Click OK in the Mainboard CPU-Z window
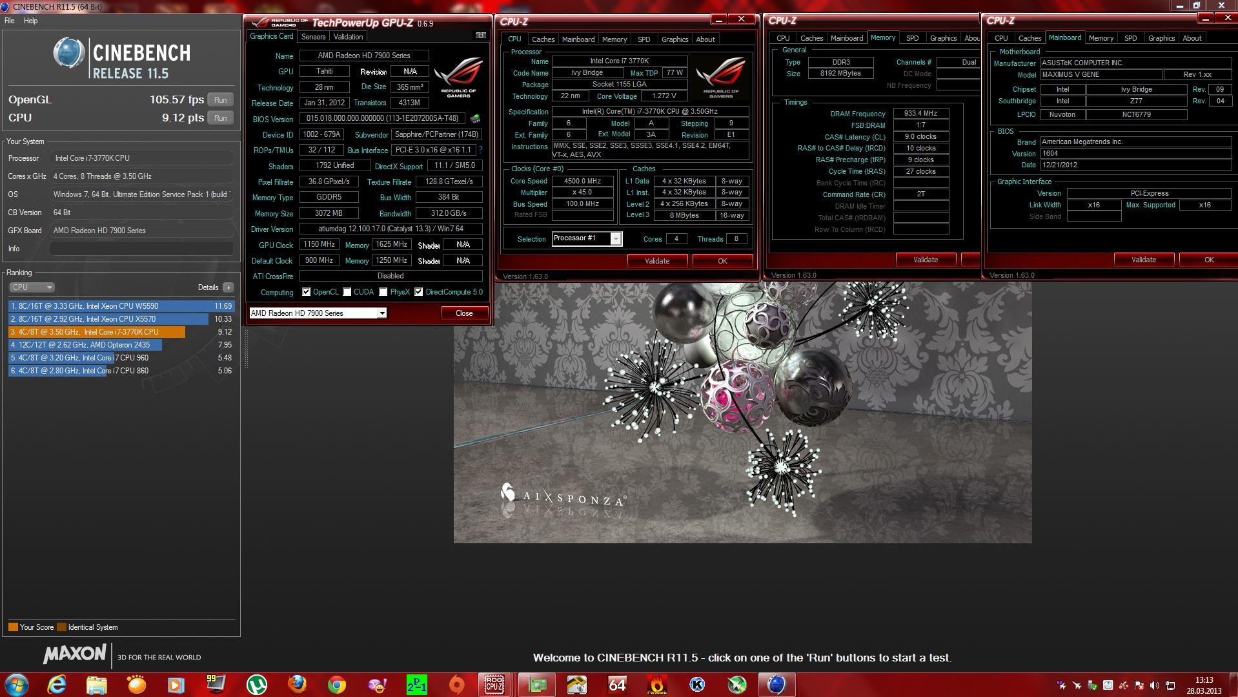The height and width of the screenshot is (697, 1238). 1208,260
